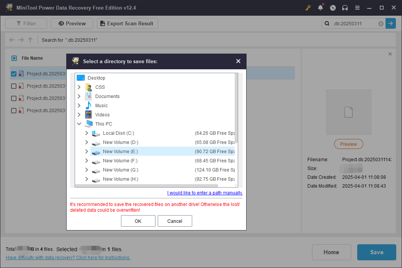402x268 pixels.
Task: Select the CSS user folder
Action: point(100,87)
